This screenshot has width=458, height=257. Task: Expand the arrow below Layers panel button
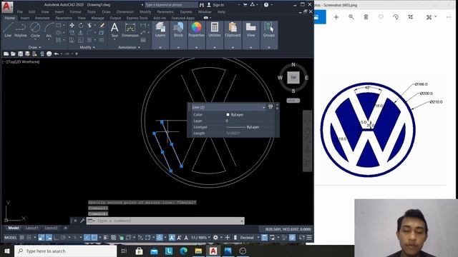click(x=160, y=47)
